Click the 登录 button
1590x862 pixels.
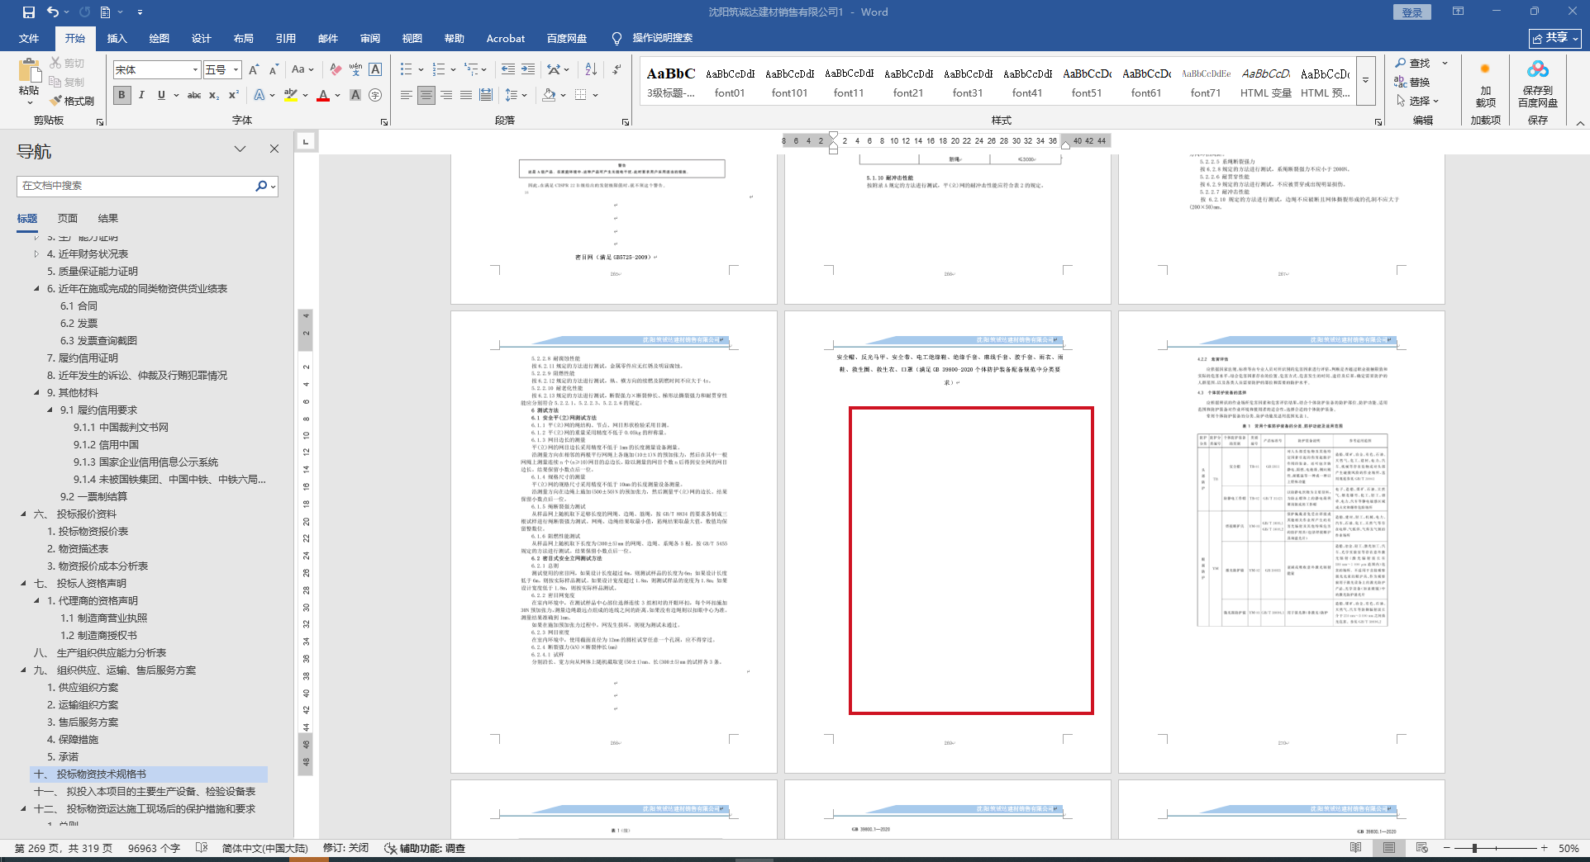tap(1412, 12)
